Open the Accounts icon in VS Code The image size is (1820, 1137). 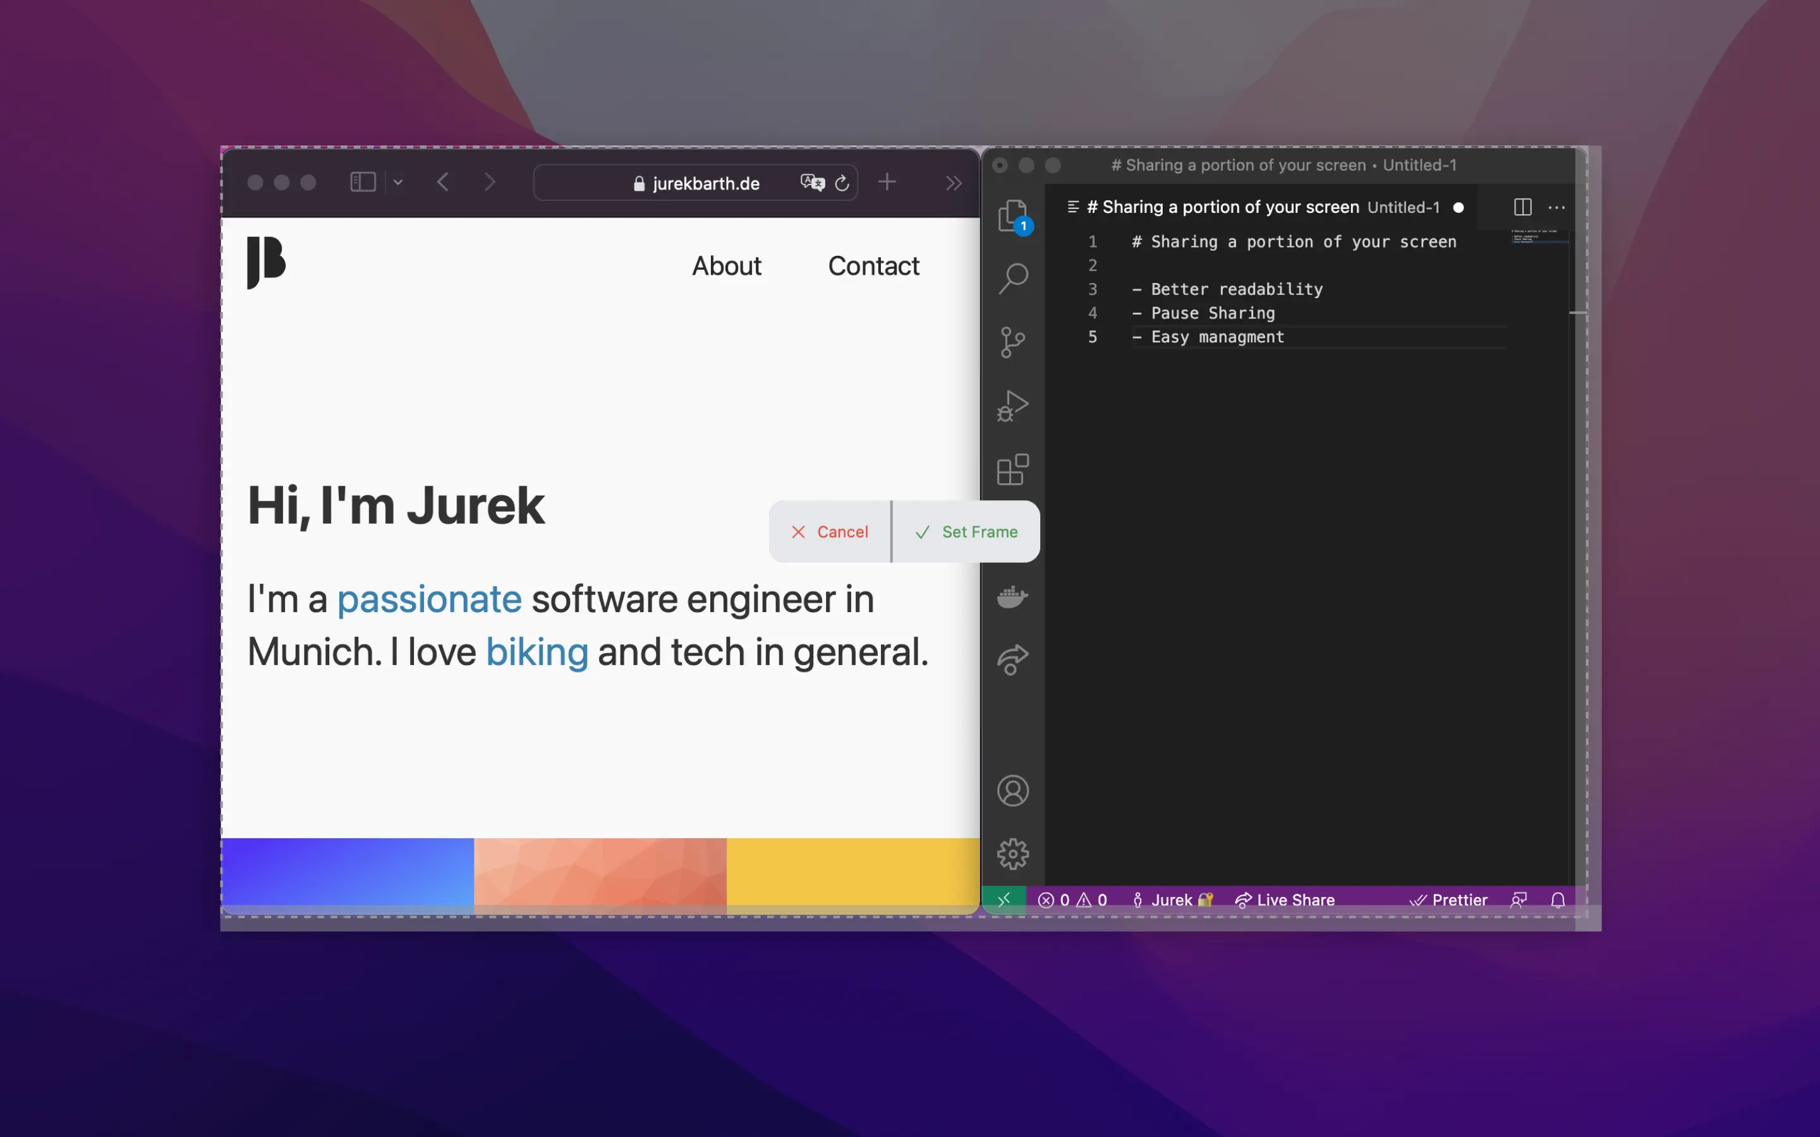[1013, 791]
